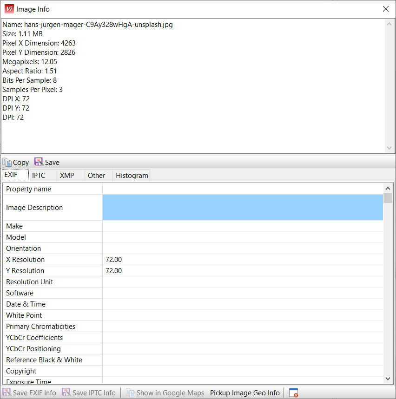The image size is (396, 399).
Task: Click the Copy icon button
Action: pos(7,163)
